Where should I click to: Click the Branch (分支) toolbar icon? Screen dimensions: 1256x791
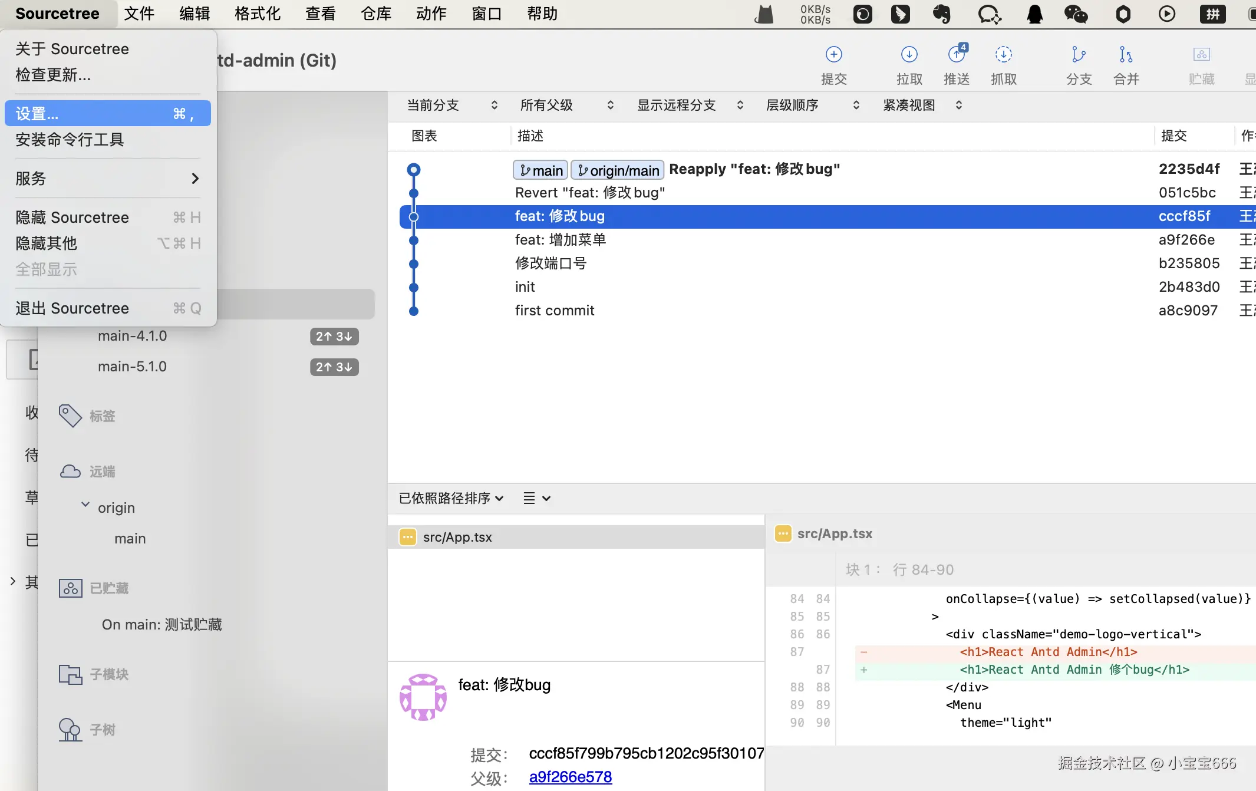1079,55
